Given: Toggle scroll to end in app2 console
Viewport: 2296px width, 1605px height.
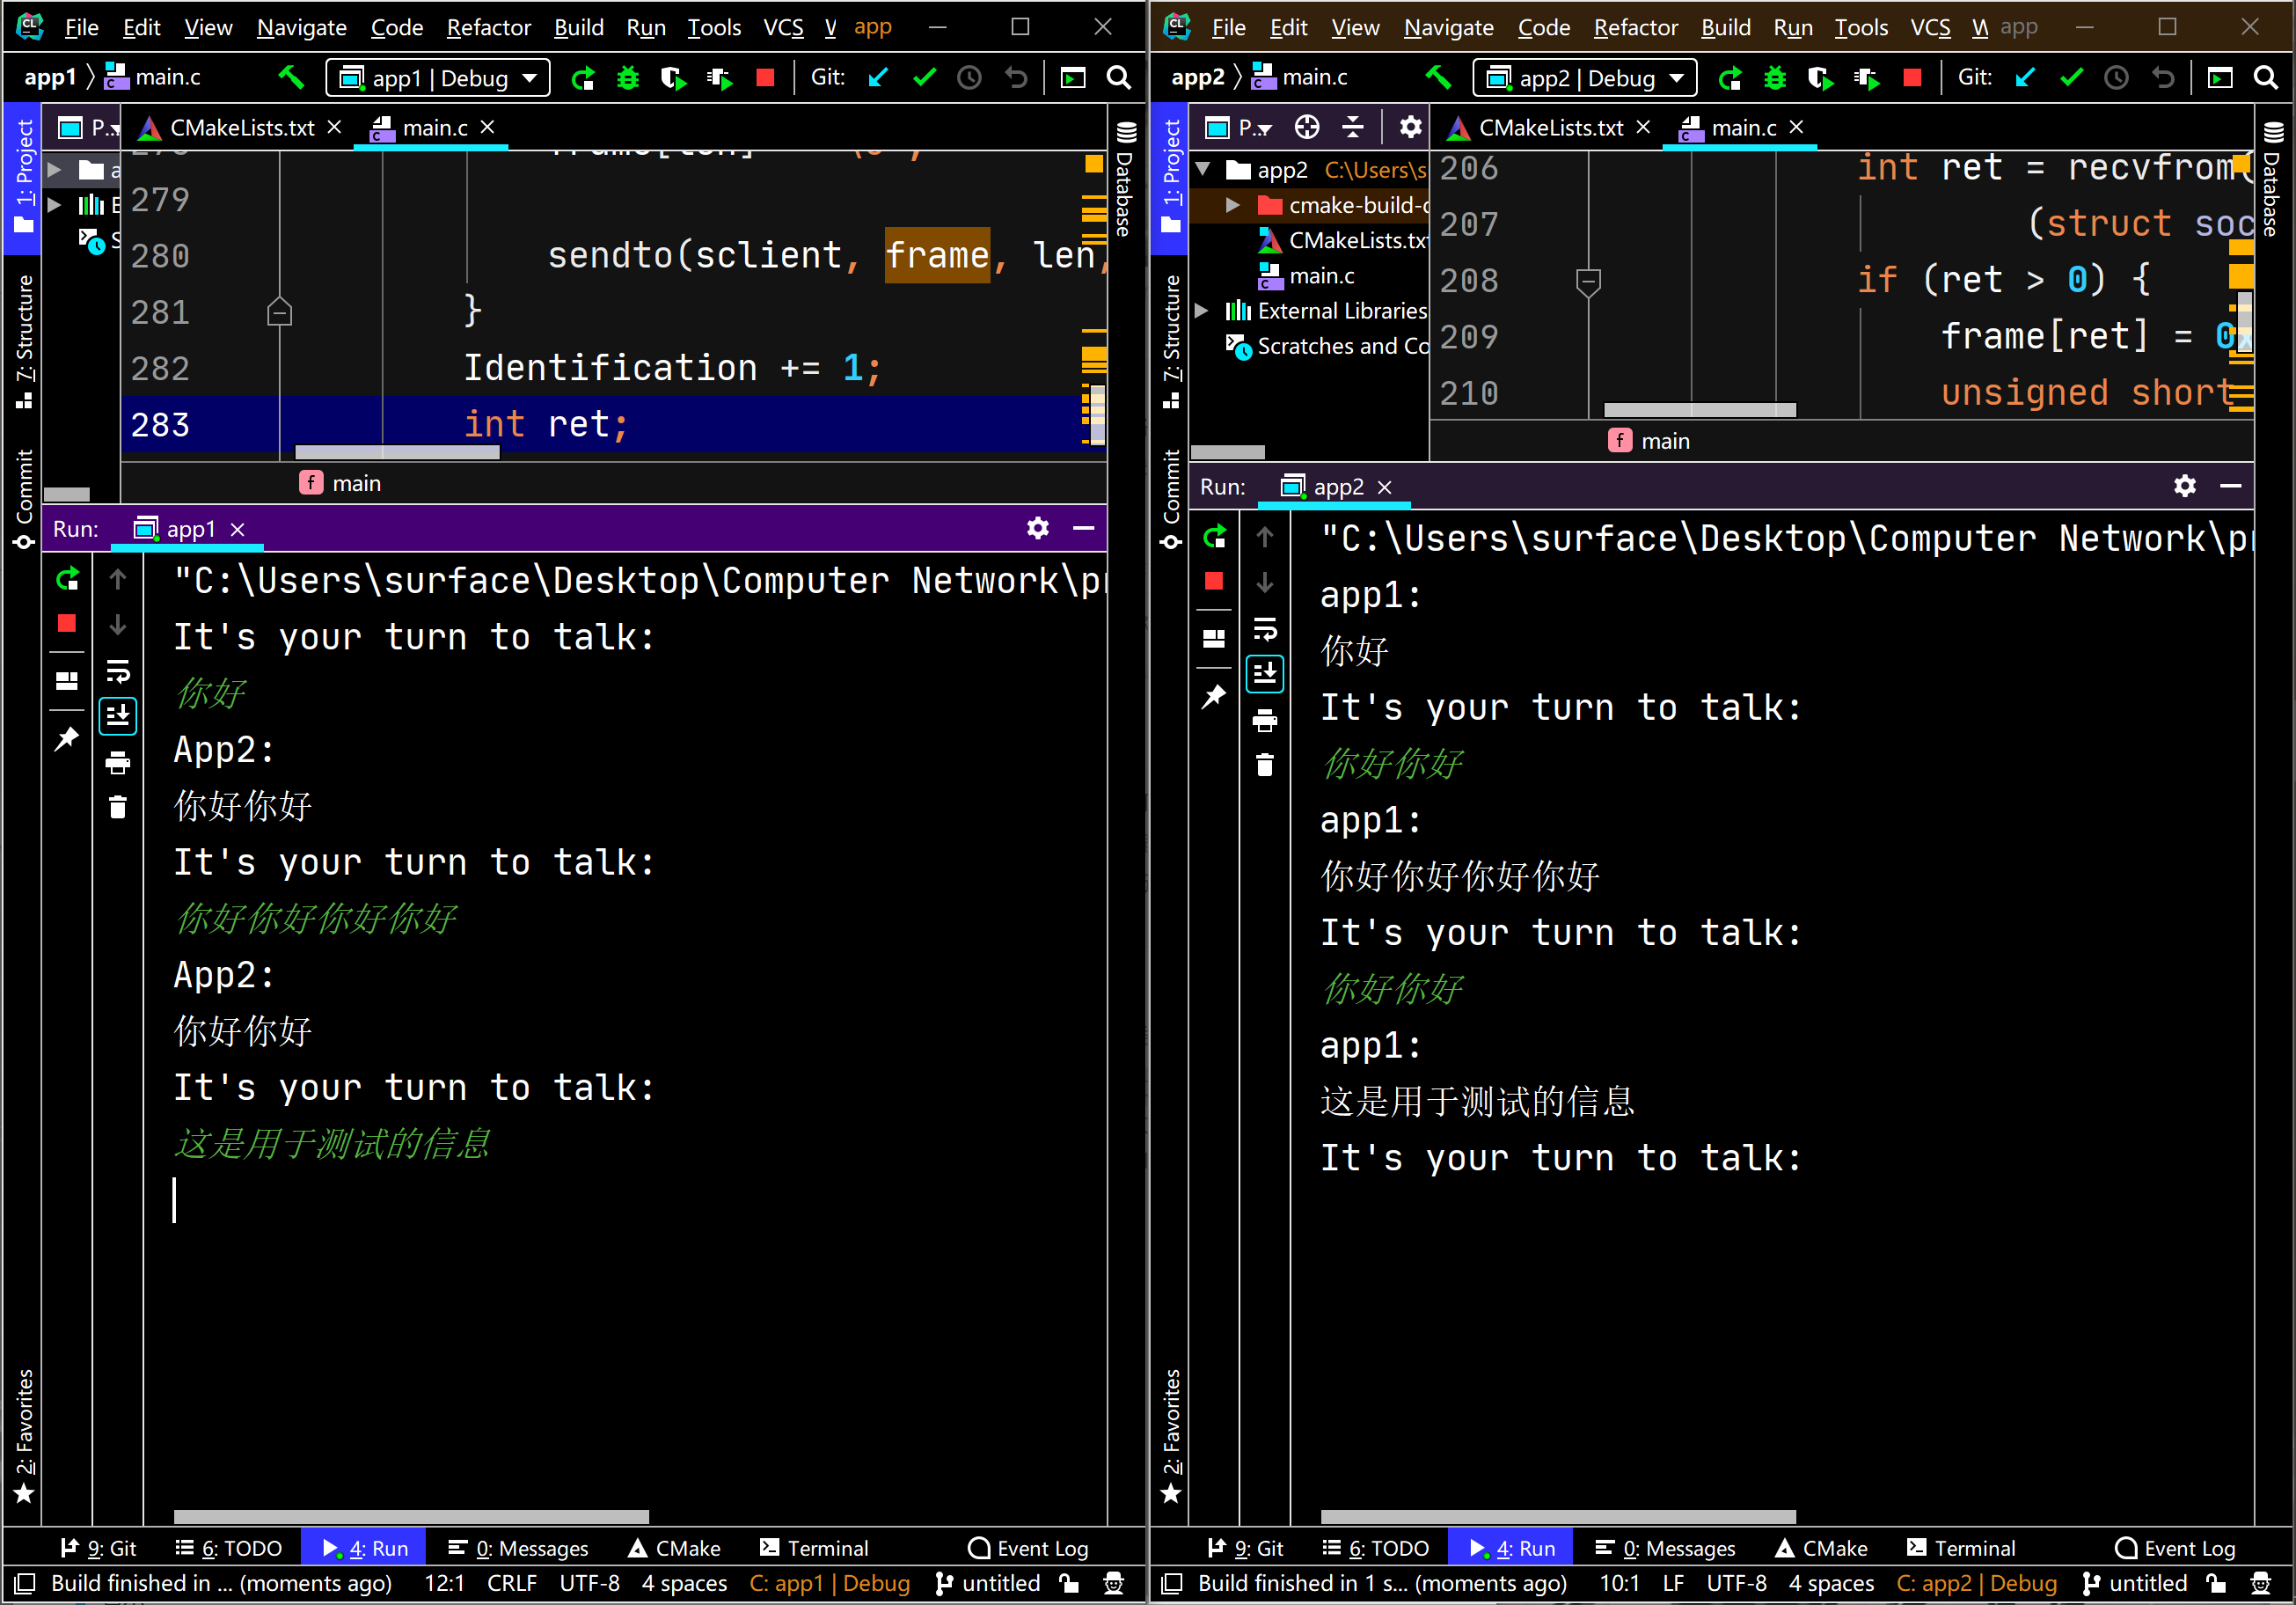Looking at the screenshot, I should [1265, 674].
